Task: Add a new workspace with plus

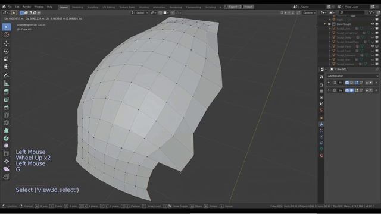Action: click(220, 7)
